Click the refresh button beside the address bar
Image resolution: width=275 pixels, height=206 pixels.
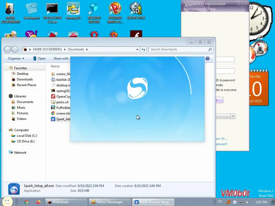pyautogui.click(x=143, y=49)
